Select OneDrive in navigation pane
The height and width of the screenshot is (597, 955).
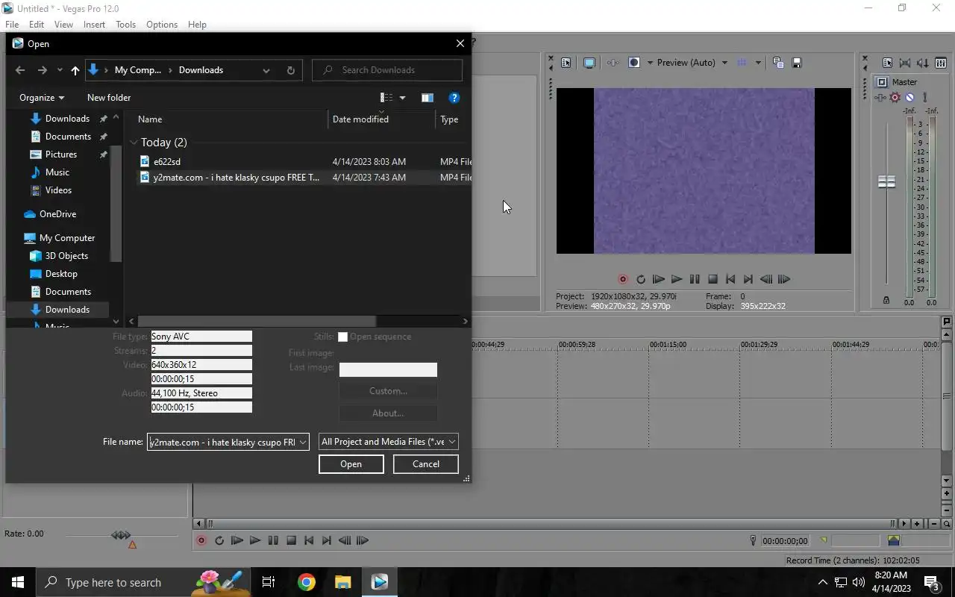57,214
